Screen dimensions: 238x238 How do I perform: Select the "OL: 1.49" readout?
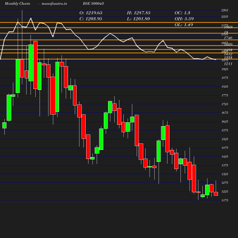184,25
